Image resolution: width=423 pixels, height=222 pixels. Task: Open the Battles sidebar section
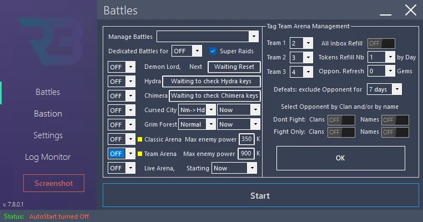tap(48, 92)
